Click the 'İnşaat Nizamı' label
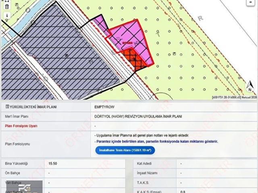Image resolution: width=258 pixels, height=193 pixels. [147, 173]
